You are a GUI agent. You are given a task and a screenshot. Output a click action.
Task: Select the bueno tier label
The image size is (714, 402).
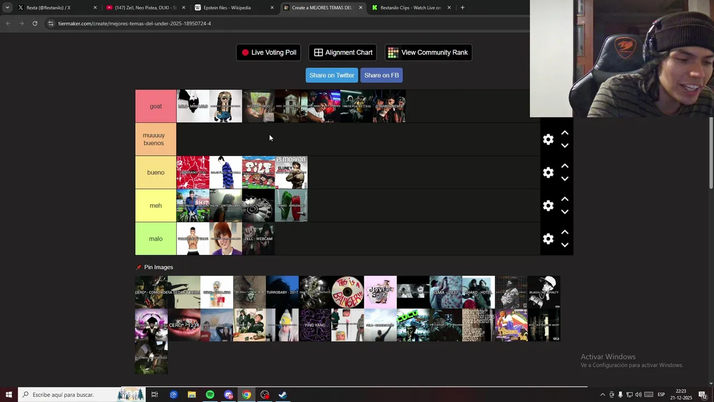pos(156,173)
